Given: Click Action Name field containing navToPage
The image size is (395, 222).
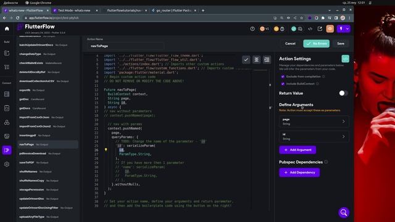Looking at the screenshot, I should pyautogui.click(x=125, y=46).
